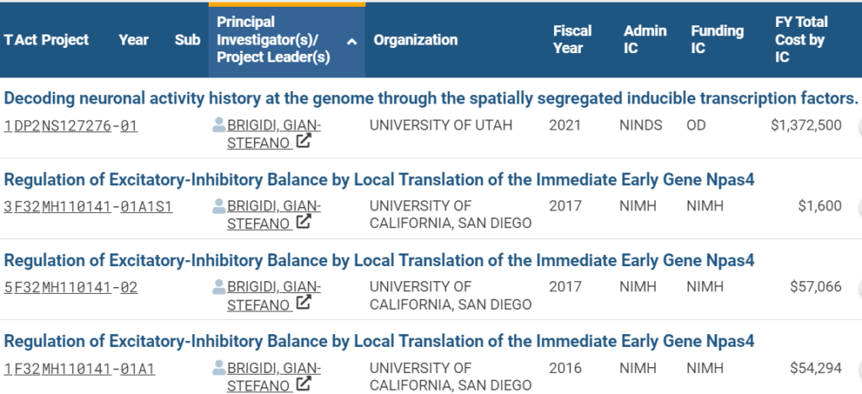Sort by Organization column header
The height and width of the screenshot is (394, 862).
point(416,40)
